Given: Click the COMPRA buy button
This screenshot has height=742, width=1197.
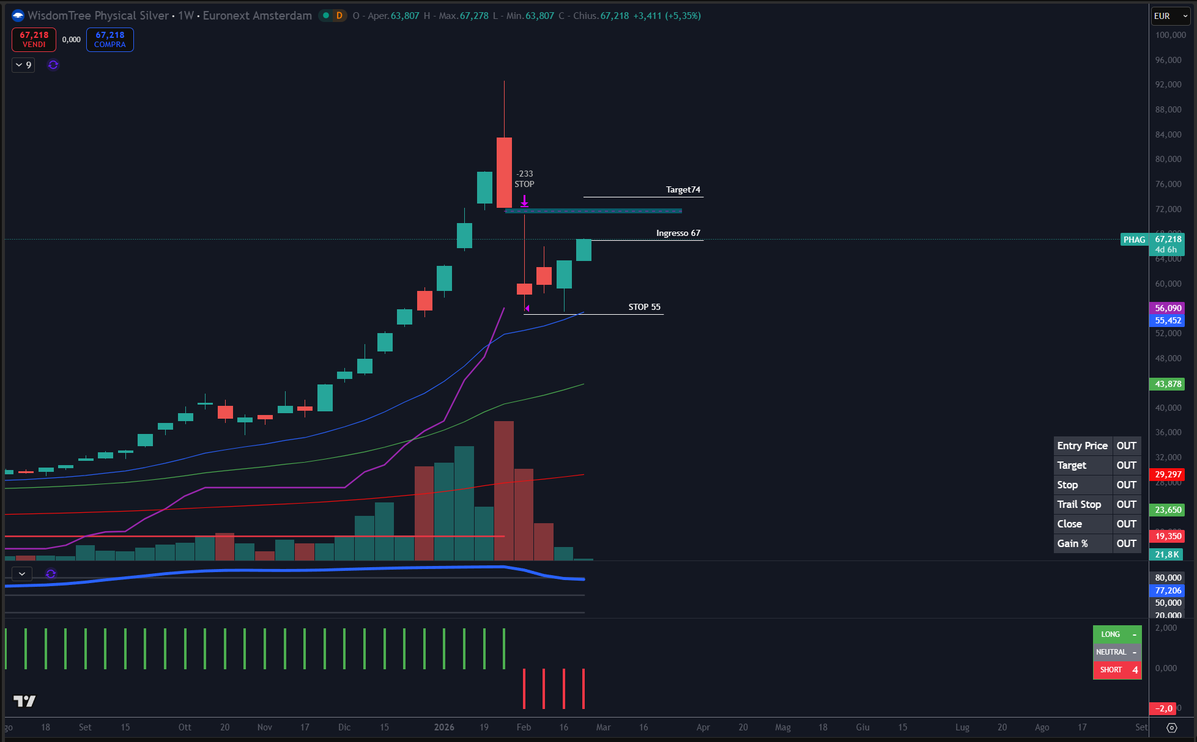Looking at the screenshot, I should coord(110,40).
